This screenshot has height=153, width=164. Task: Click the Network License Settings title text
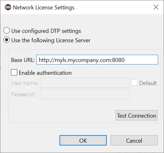click(44, 8)
